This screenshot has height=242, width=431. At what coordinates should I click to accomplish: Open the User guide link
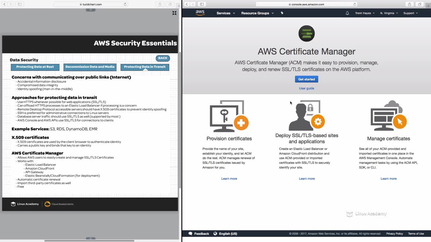pos(306,88)
